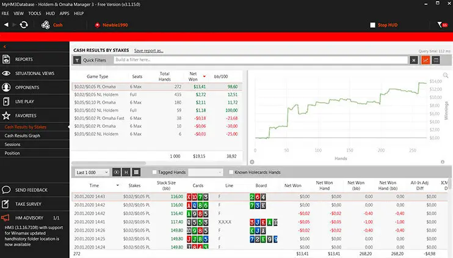Open Situational Views from the sidebar
This screenshot has height=258, width=453.
(x=34, y=73)
